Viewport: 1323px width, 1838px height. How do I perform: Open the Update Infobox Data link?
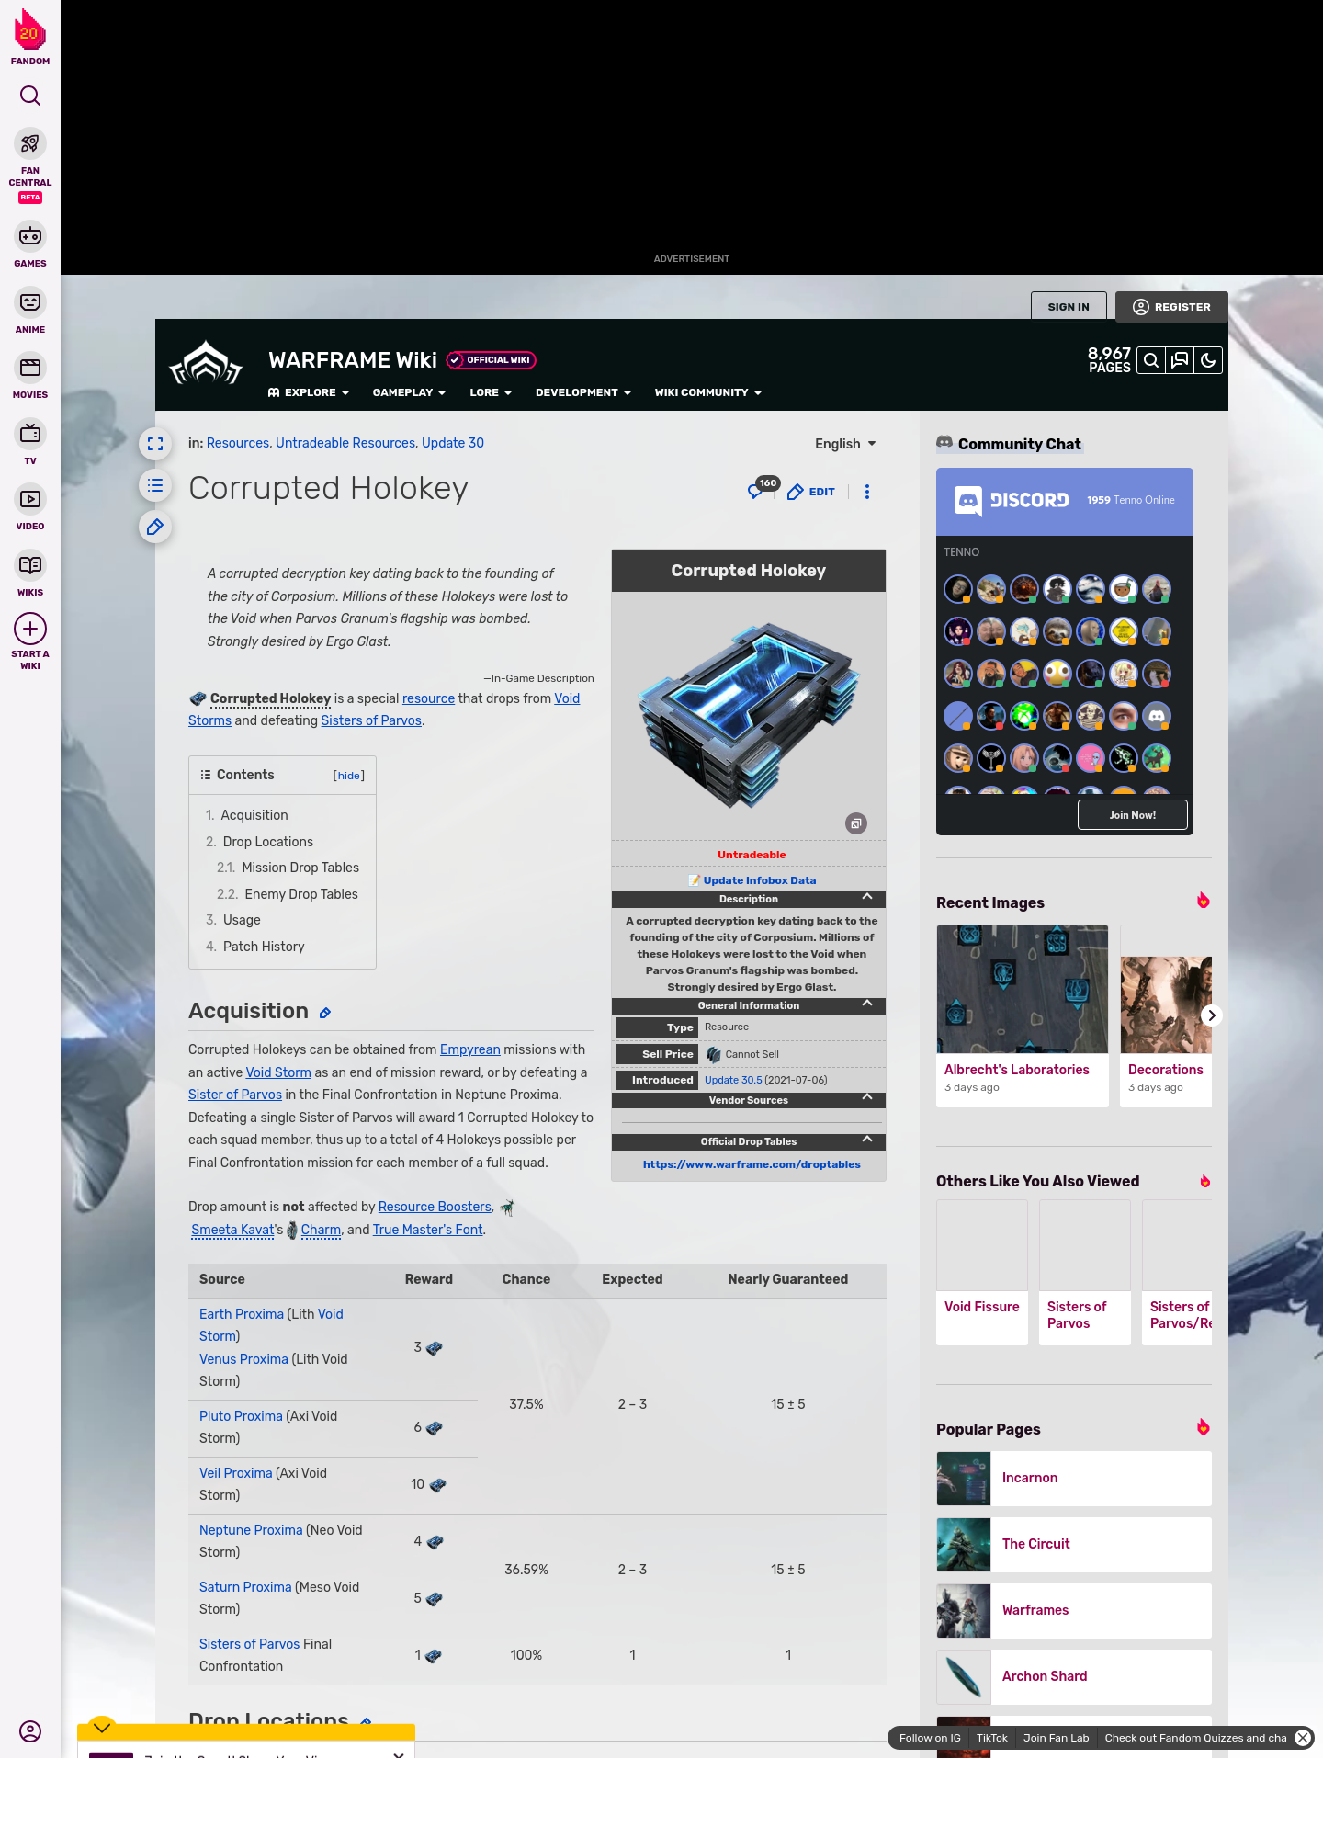[x=759, y=880]
